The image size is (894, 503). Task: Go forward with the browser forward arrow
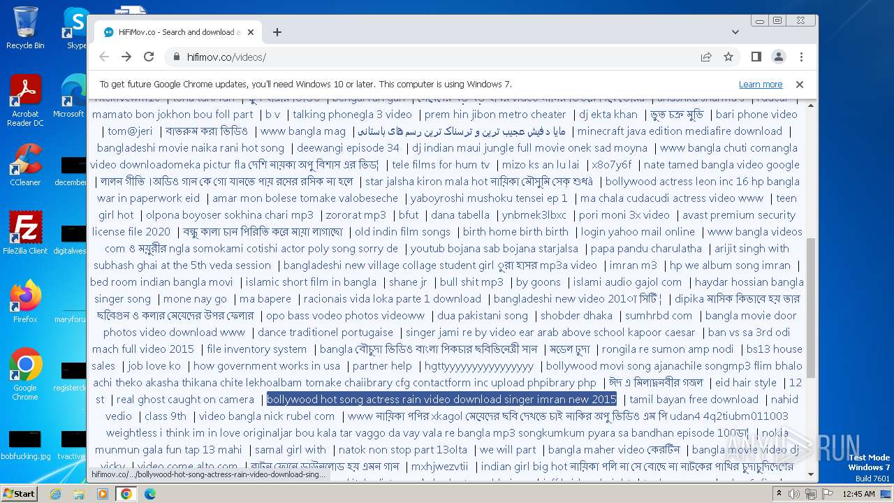126,57
